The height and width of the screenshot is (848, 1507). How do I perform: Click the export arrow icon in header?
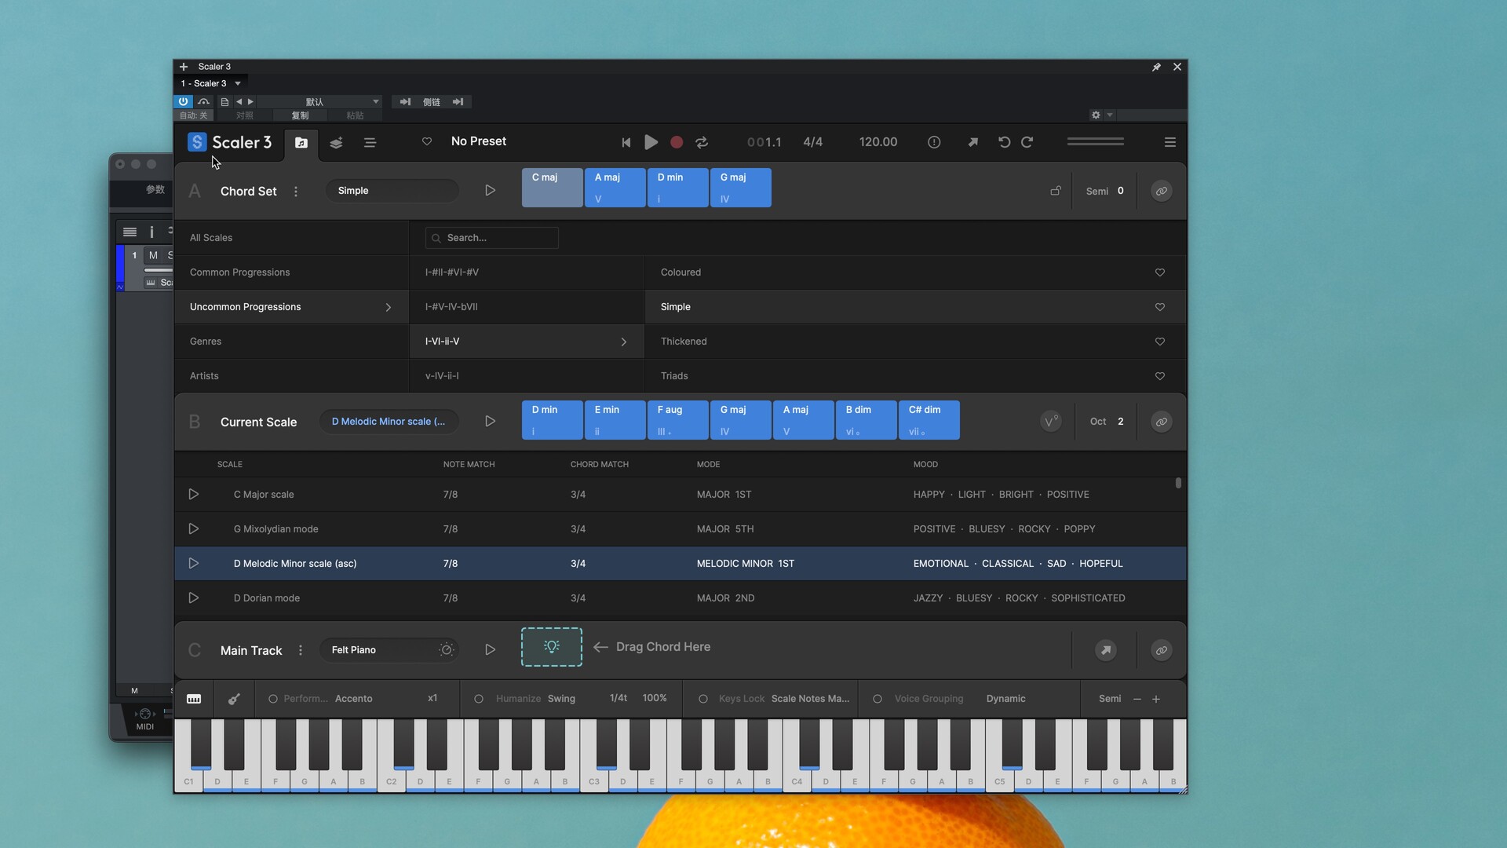(x=973, y=143)
